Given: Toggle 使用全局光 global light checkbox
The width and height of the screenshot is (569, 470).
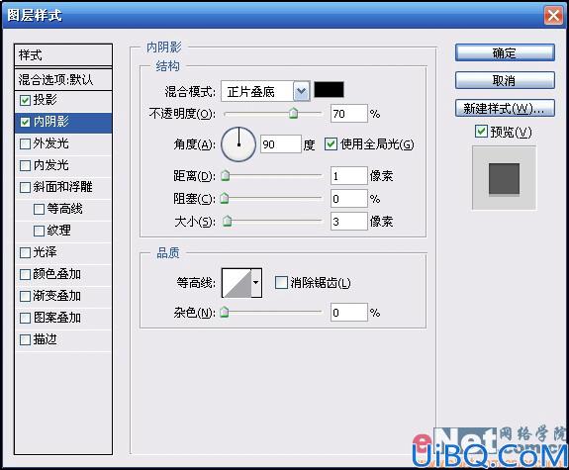Looking at the screenshot, I should click(331, 144).
